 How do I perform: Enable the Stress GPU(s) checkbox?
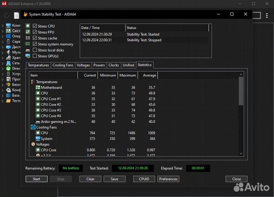pos(35,56)
